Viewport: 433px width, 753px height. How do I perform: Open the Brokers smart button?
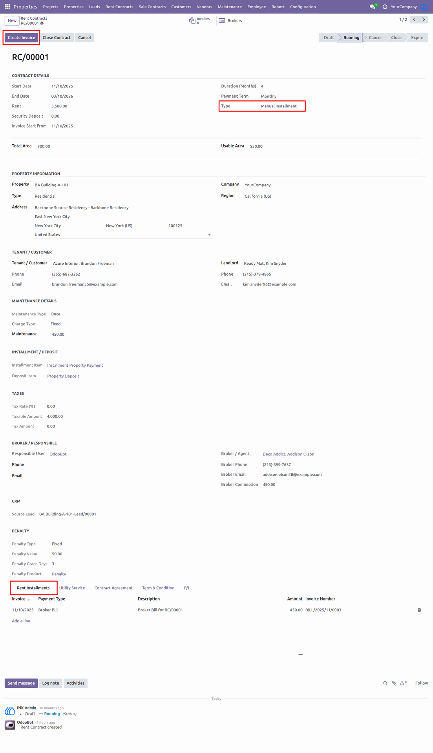point(230,21)
